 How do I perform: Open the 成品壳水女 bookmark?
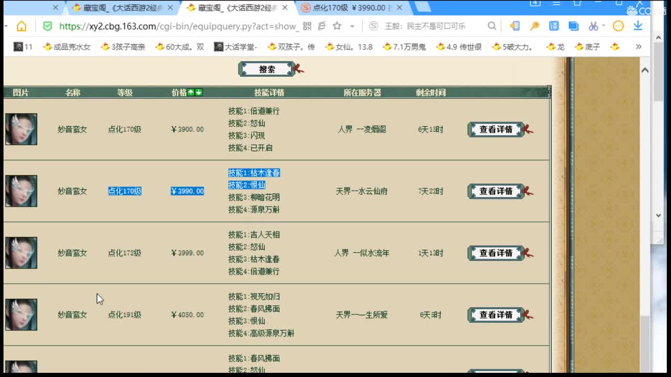click(67, 47)
